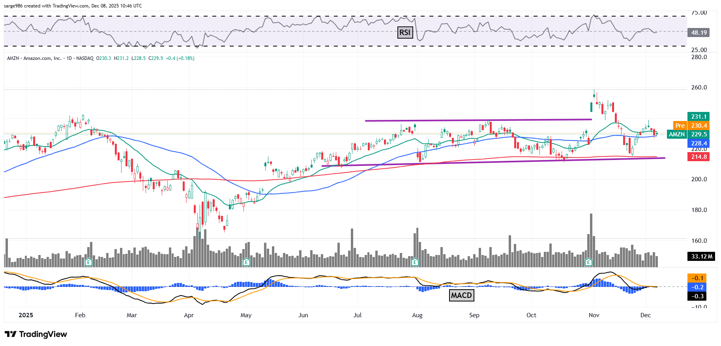Screen dimensions: 721x346
Task: Click the November earnings E marker
Action: [x=588, y=262]
